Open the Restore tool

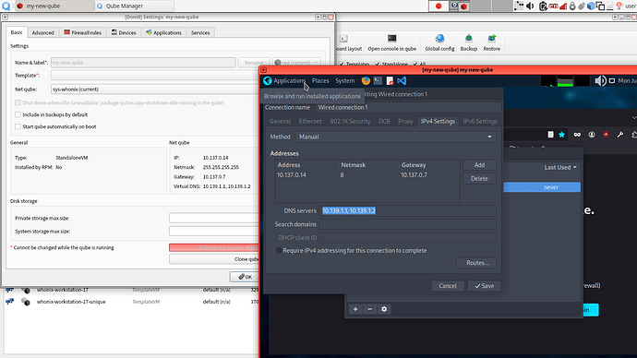pos(491,39)
